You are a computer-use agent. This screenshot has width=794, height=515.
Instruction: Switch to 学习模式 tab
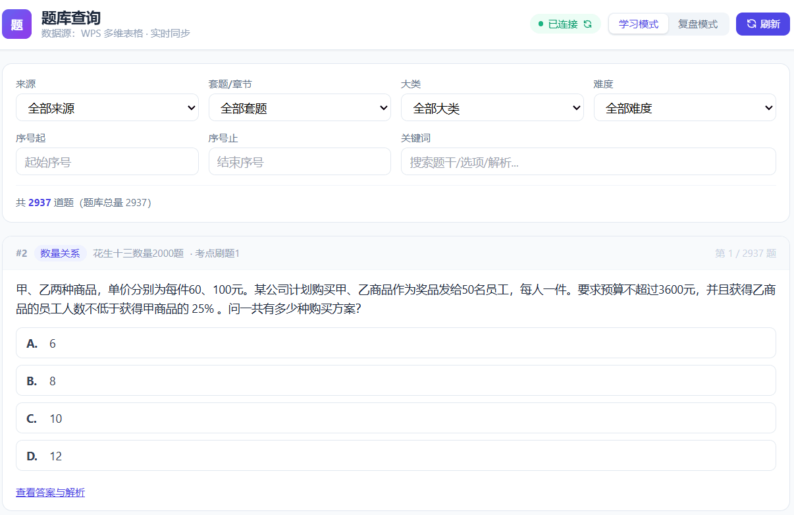pos(639,24)
